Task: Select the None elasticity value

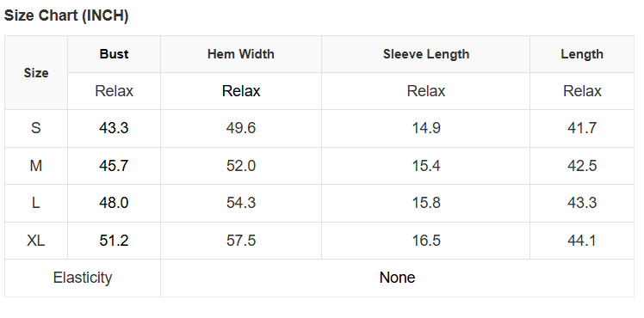Action: point(397,278)
